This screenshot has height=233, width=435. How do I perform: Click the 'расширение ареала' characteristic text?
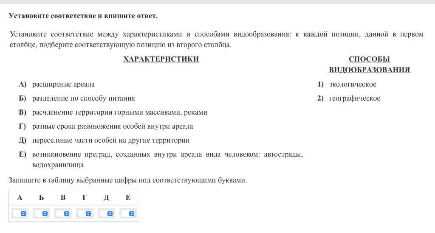pos(63,84)
